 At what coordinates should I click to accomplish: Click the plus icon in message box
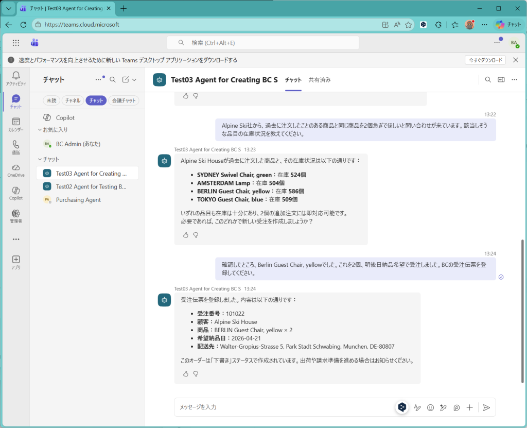pos(469,407)
